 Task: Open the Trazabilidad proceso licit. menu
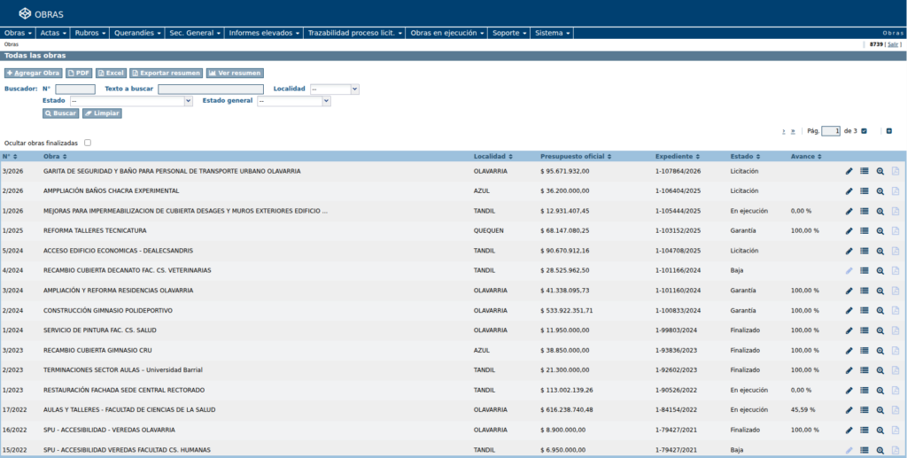pos(354,33)
